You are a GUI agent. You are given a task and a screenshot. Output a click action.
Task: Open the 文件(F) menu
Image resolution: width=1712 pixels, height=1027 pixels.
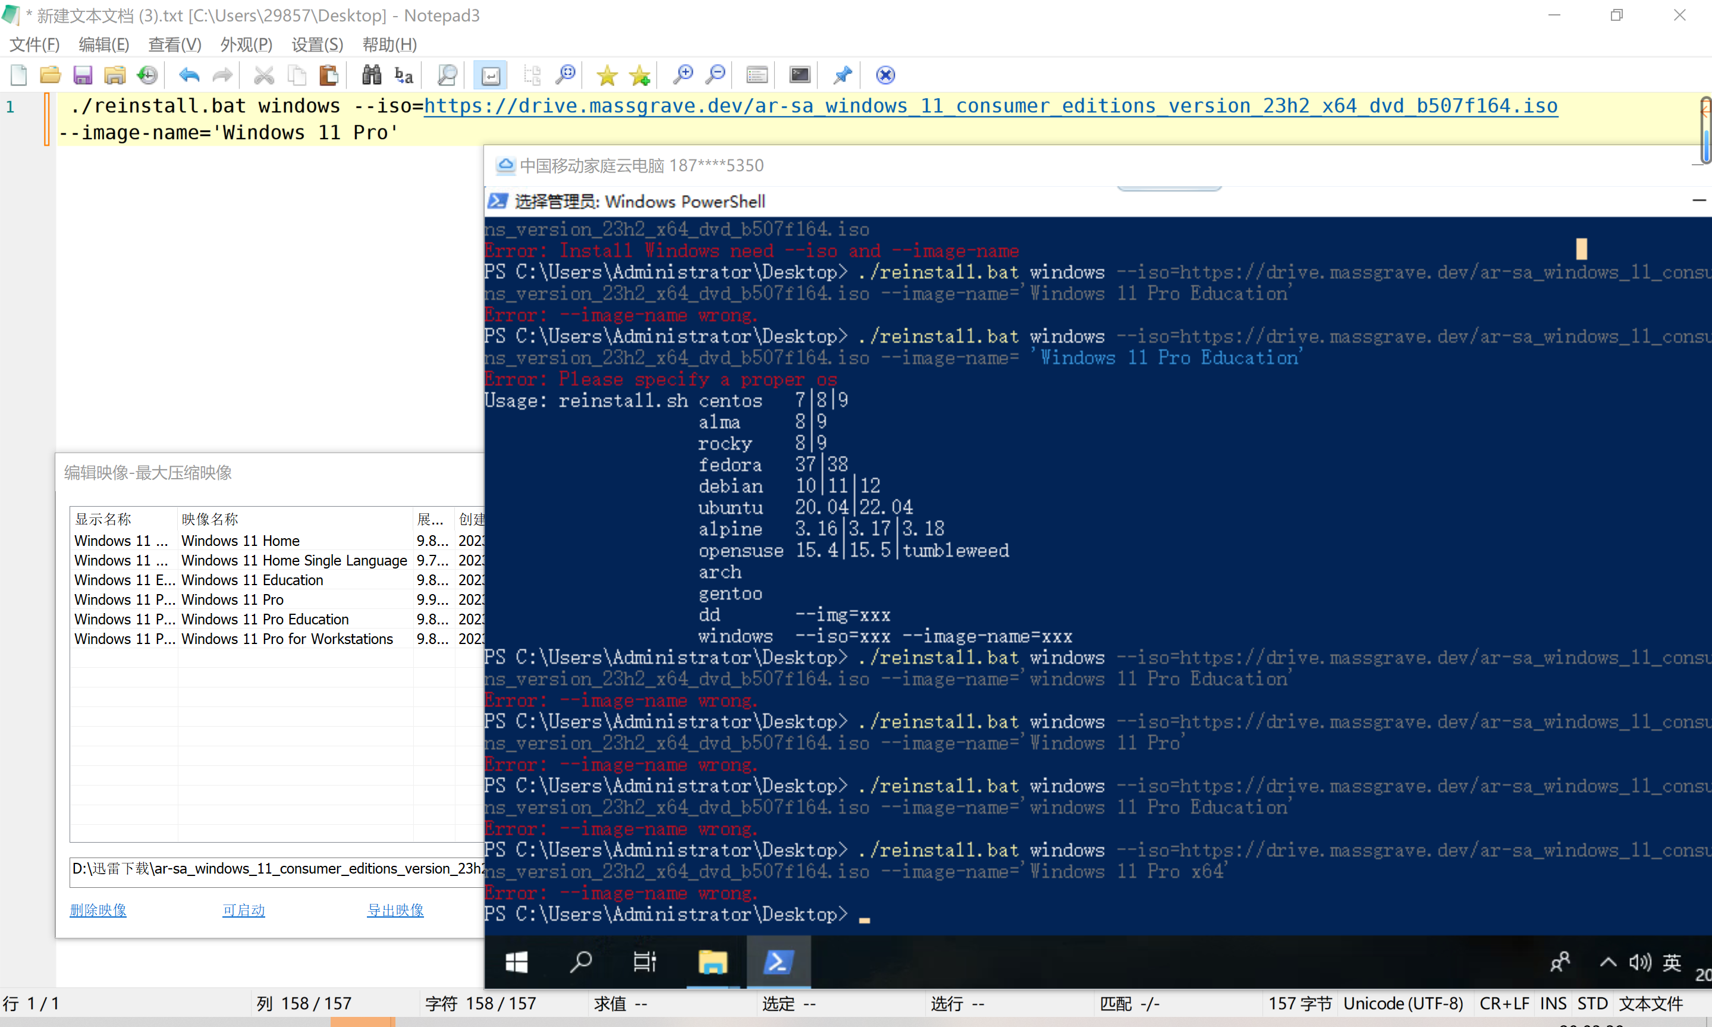click(x=34, y=44)
